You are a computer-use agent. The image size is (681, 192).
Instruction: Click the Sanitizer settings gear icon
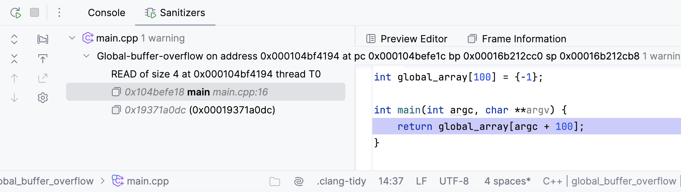(x=43, y=98)
